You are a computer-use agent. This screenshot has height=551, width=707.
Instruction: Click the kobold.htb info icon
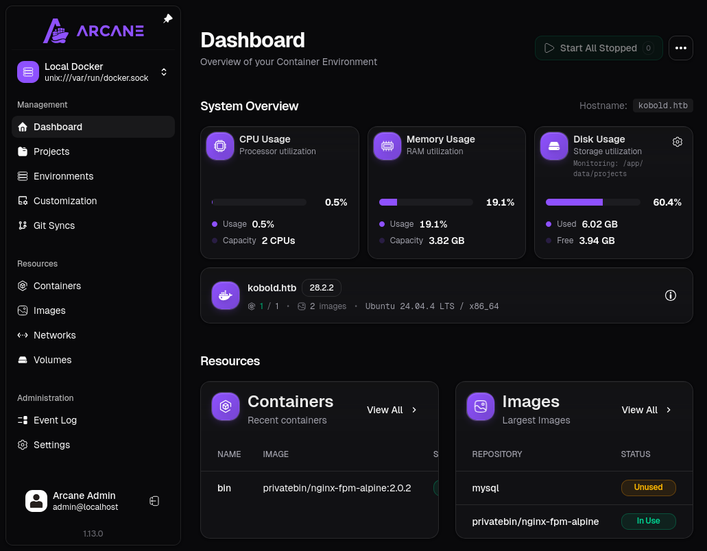(x=671, y=295)
